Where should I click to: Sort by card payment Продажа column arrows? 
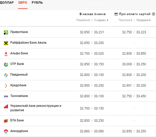coord(150,20)
